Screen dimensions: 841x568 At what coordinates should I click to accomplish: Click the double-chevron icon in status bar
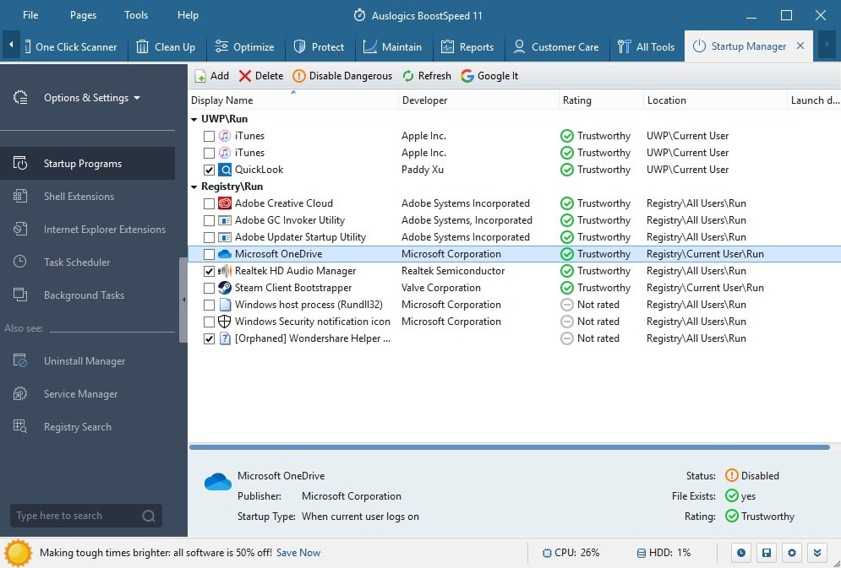click(x=816, y=553)
